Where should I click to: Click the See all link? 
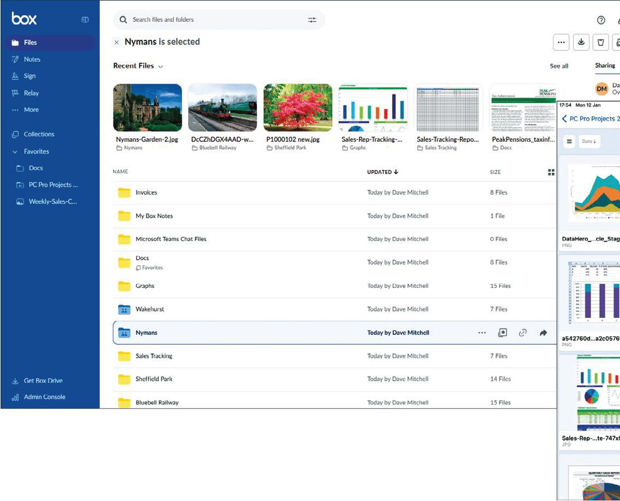click(x=559, y=66)
